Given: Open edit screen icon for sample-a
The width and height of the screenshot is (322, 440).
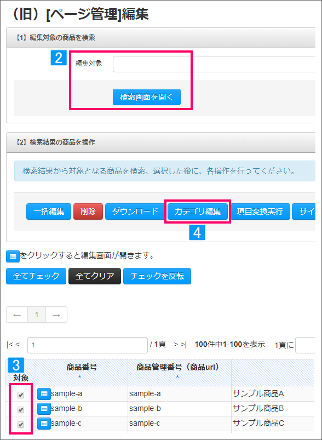Looking at the screenshot, I should click(44, 394).
